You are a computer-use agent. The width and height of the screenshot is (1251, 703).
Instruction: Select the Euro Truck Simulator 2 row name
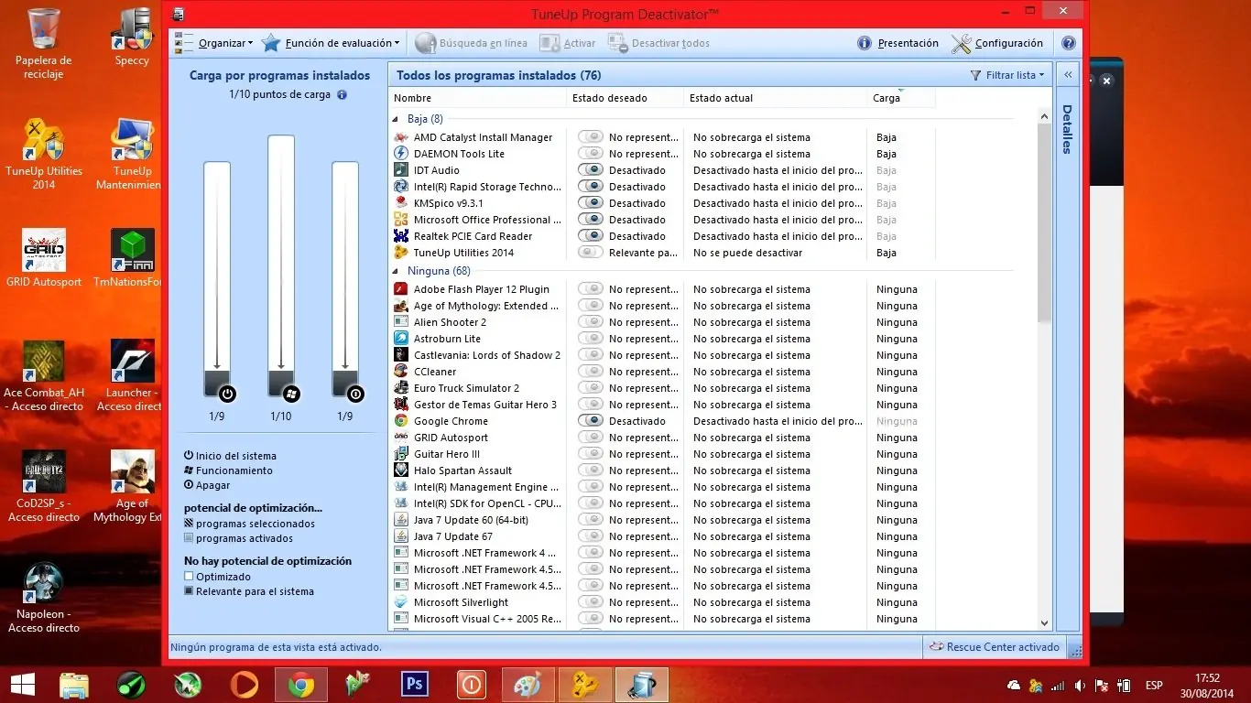pyautogui.click(x=466, y=388)
